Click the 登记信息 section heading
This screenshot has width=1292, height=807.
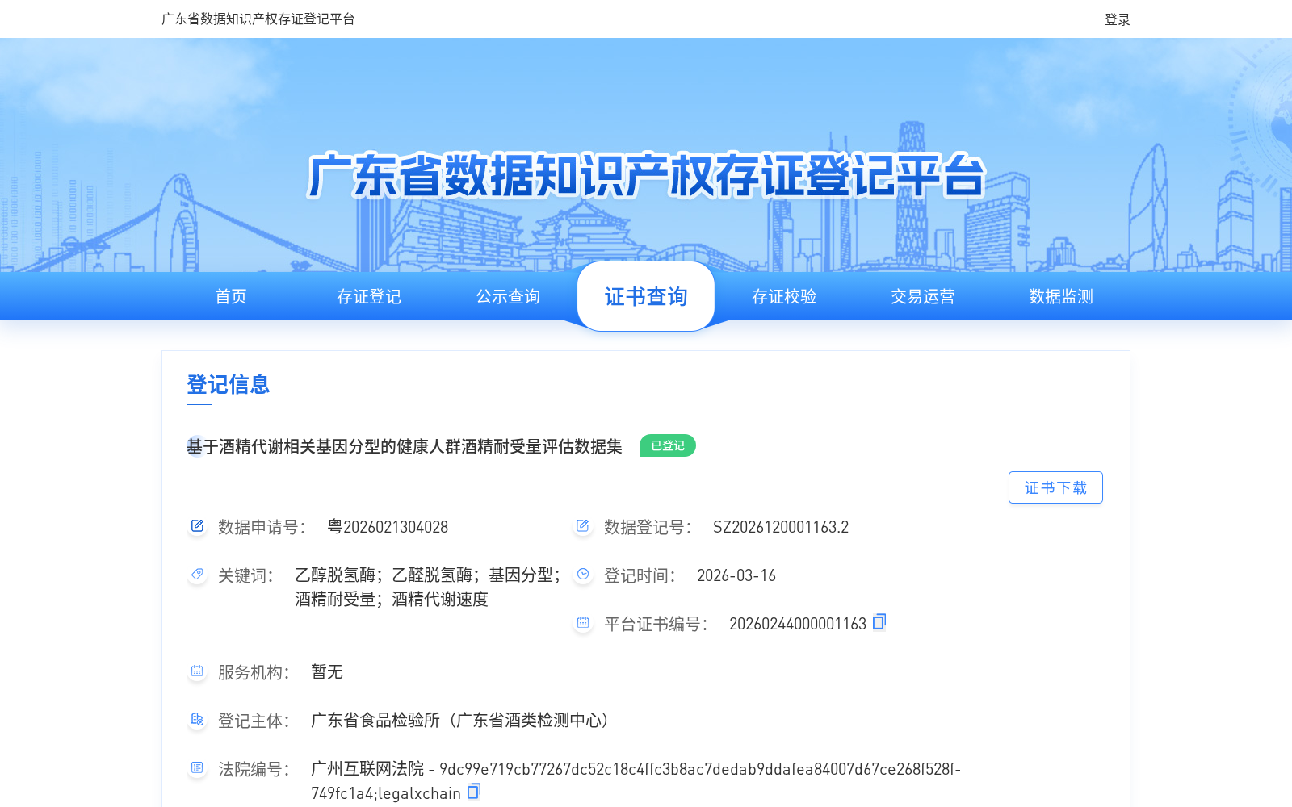point(229,384)
